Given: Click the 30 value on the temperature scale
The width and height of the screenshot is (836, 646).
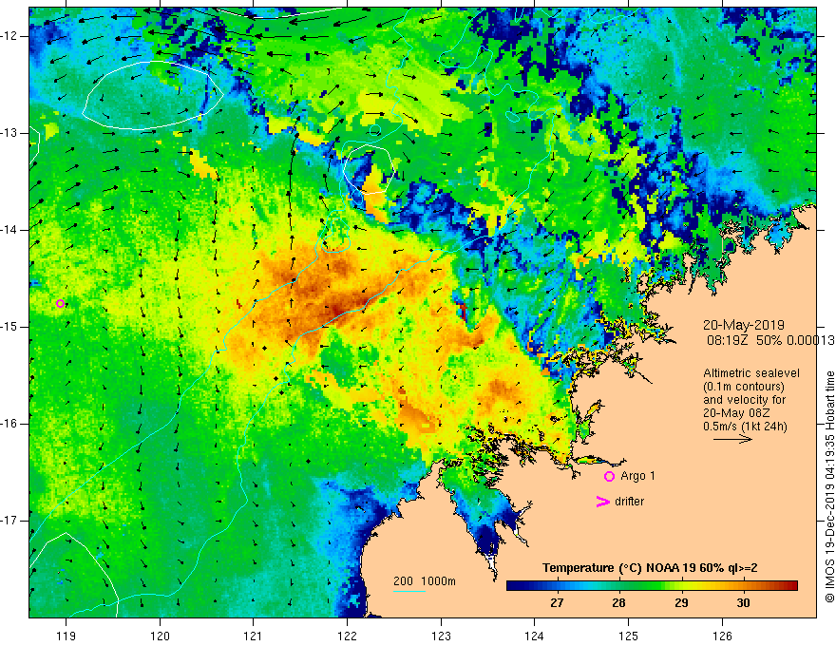Looking at the screenshot, I should (743, 603).
